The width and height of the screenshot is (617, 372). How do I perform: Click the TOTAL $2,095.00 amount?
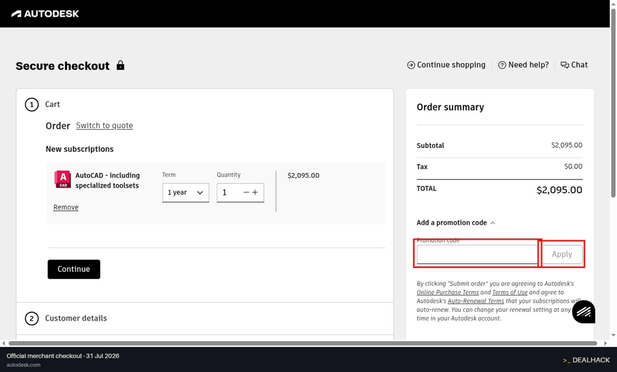click(x=559, y=190)
